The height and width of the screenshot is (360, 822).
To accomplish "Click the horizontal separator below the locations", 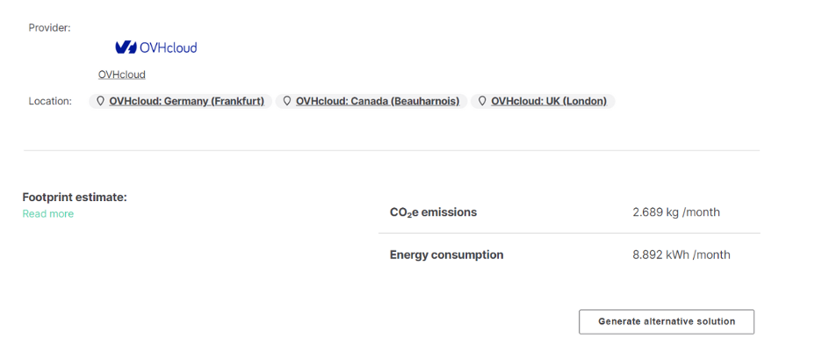I will tap(392, 151).
